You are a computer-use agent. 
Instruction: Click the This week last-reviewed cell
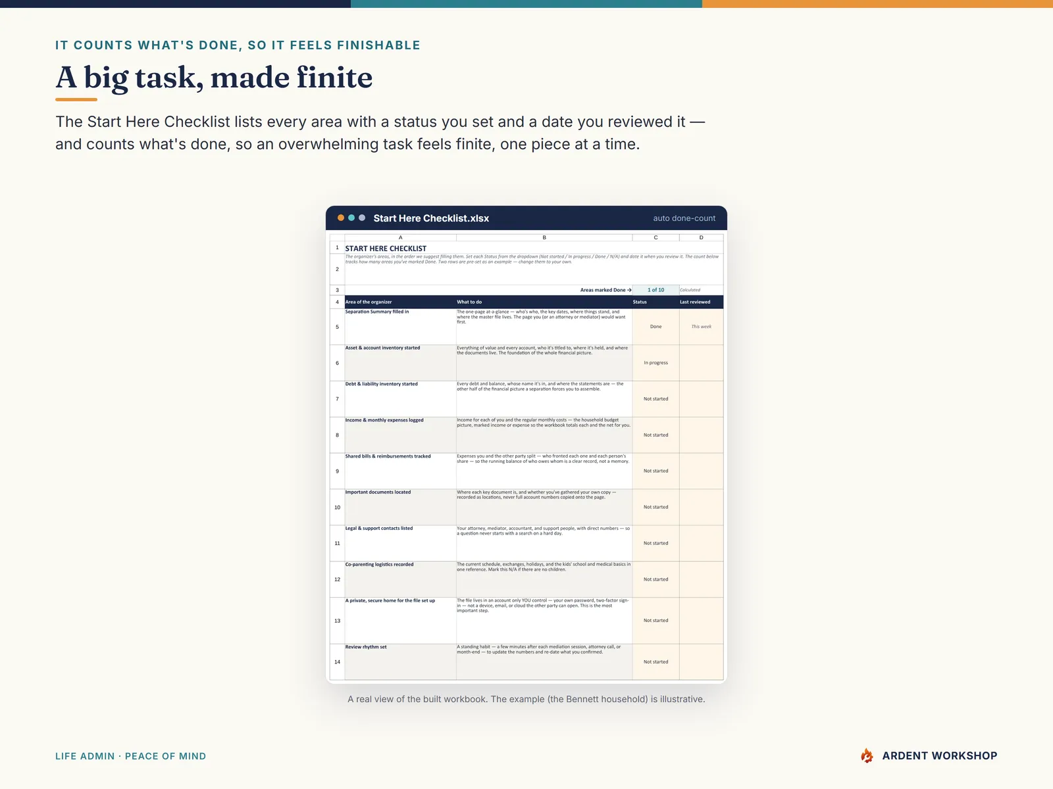pyautogui.click(x=701, y=327)
